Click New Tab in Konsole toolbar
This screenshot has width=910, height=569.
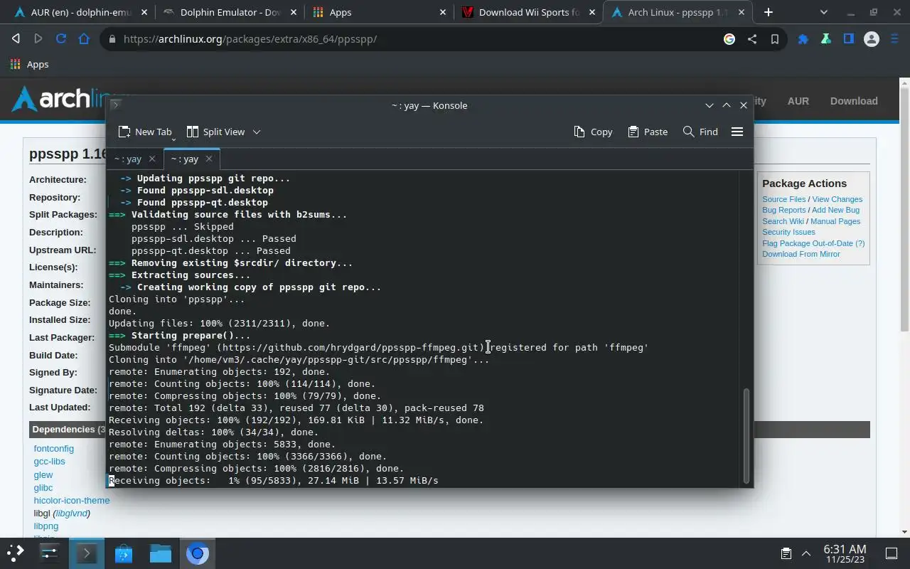[145, 132]
